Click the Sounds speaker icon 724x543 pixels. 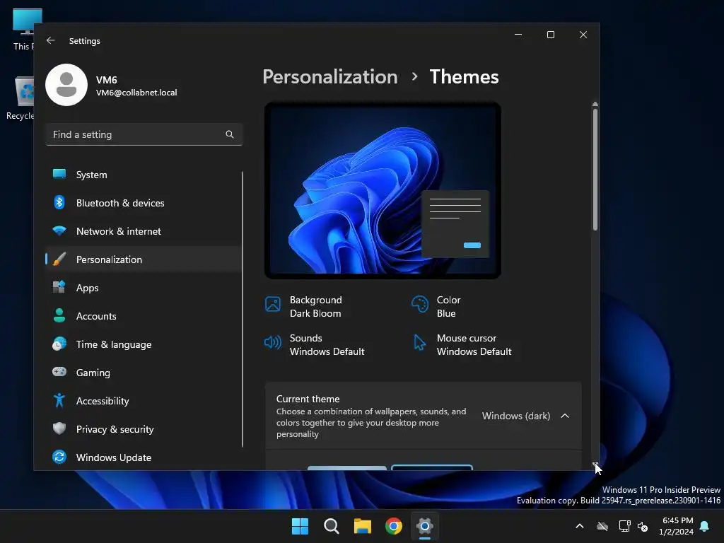coord(273,342)
